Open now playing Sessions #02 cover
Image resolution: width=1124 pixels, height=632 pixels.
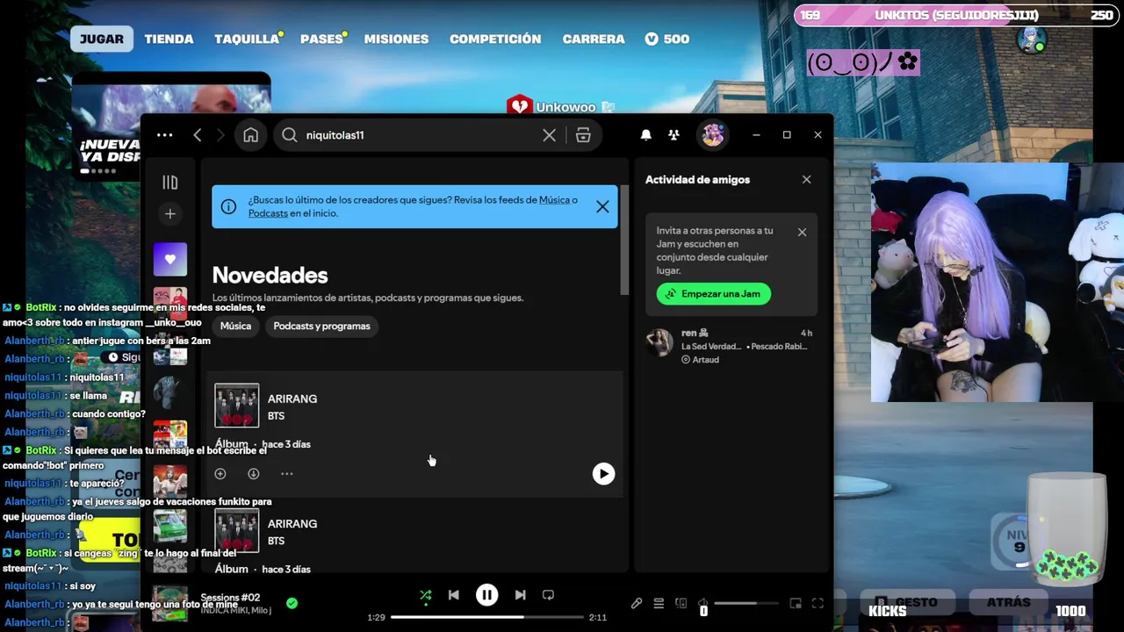pyautogui.click(x=170, y=603)
